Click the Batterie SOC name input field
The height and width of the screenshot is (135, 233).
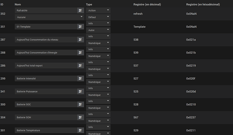(x=46, y=104)
